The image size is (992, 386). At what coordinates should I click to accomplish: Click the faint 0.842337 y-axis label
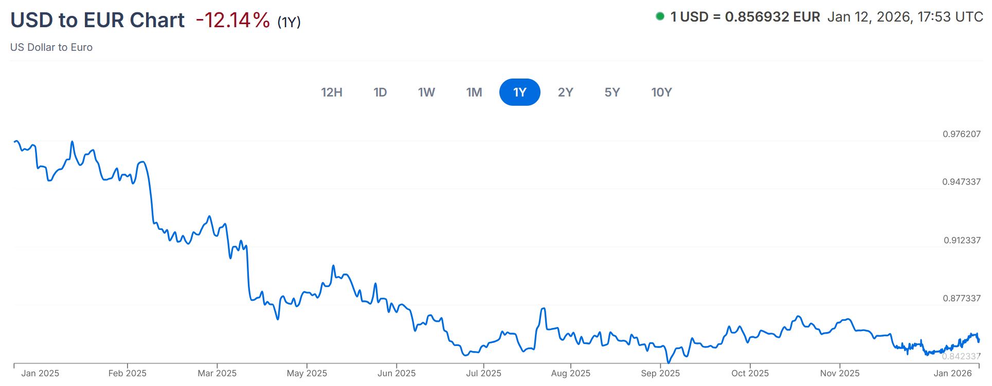point(962,356)
